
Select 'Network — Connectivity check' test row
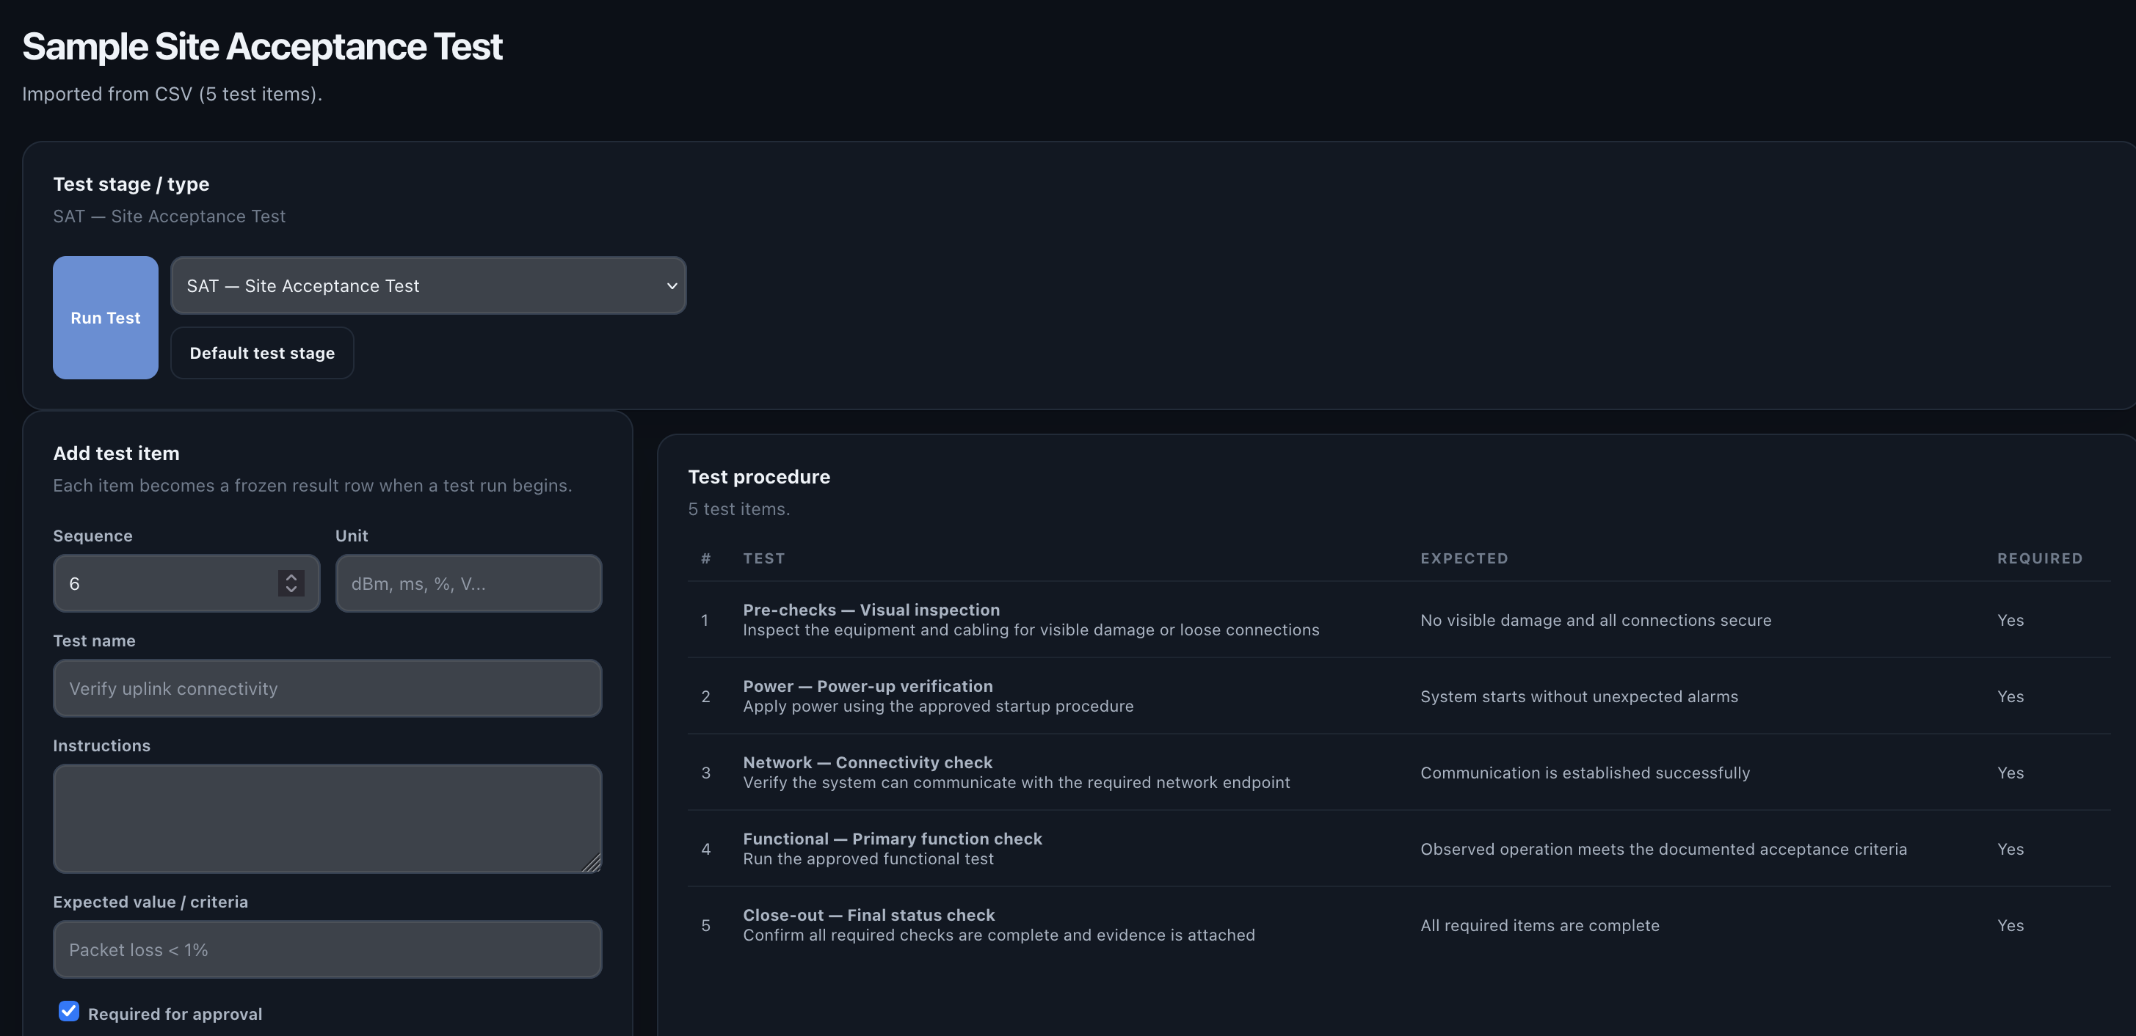pos(1399,773)
